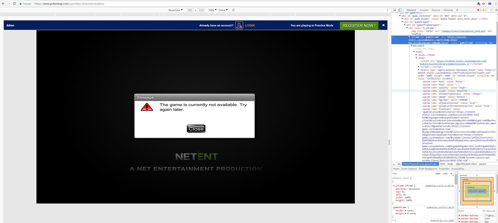
Task: Click the new style rule plus icon
Action: pyautogui.click(x=451, y=174)
